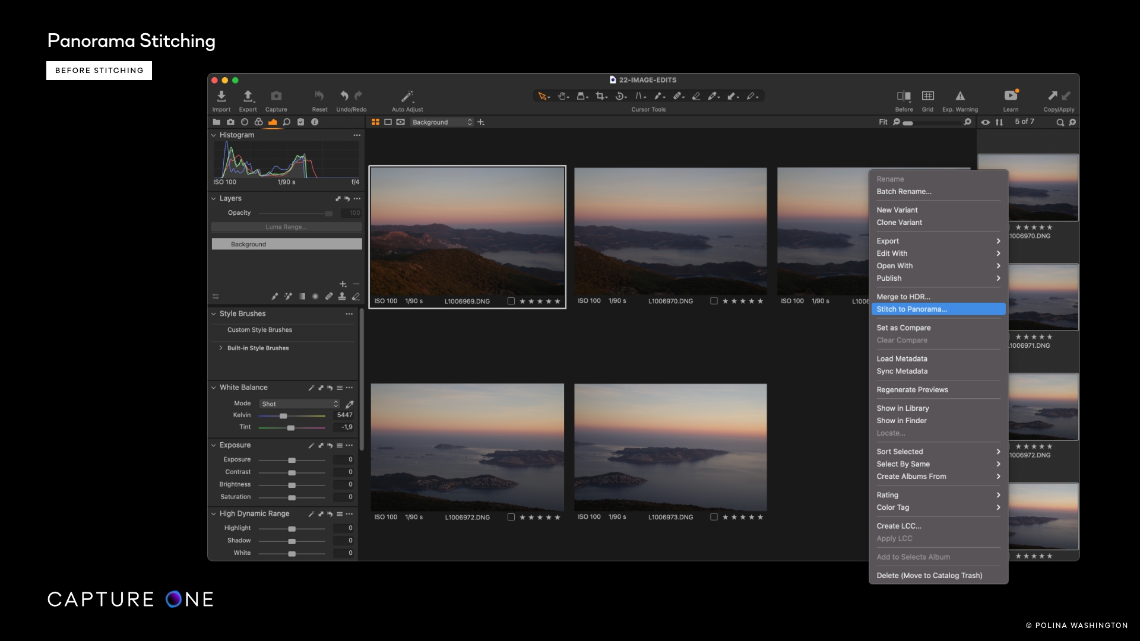This screenshot has width=1140, height=641.
Task: Adjust the Kelvin white balance slider
Action: click(284, 415)
